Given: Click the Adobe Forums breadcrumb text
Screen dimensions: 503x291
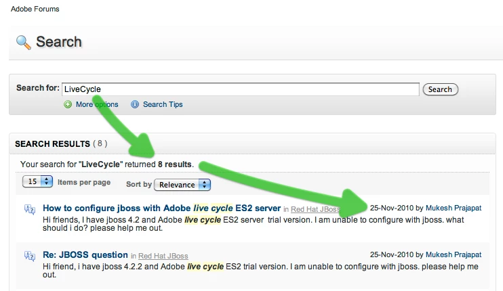Looking at the screenshot, I should click(35, 9).
